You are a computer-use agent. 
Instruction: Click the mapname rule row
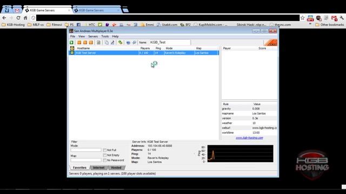(x=249, y=114)
